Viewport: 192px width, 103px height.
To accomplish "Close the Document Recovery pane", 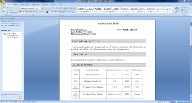I will (x=20, y=98).
